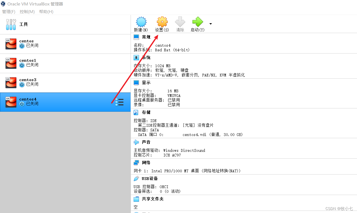
Task: Click the VMSVGA graphics controller value
Action: click(x=174, y=96)
